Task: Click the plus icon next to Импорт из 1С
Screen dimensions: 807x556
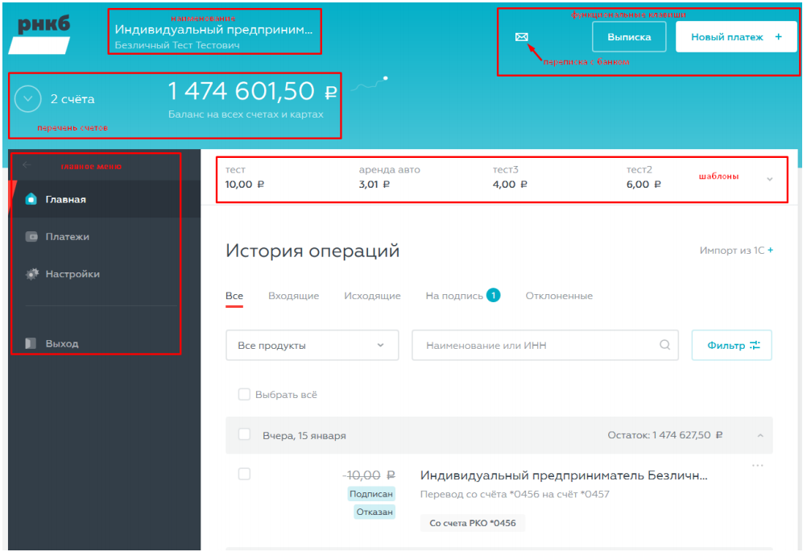Action: click(771, 251)
